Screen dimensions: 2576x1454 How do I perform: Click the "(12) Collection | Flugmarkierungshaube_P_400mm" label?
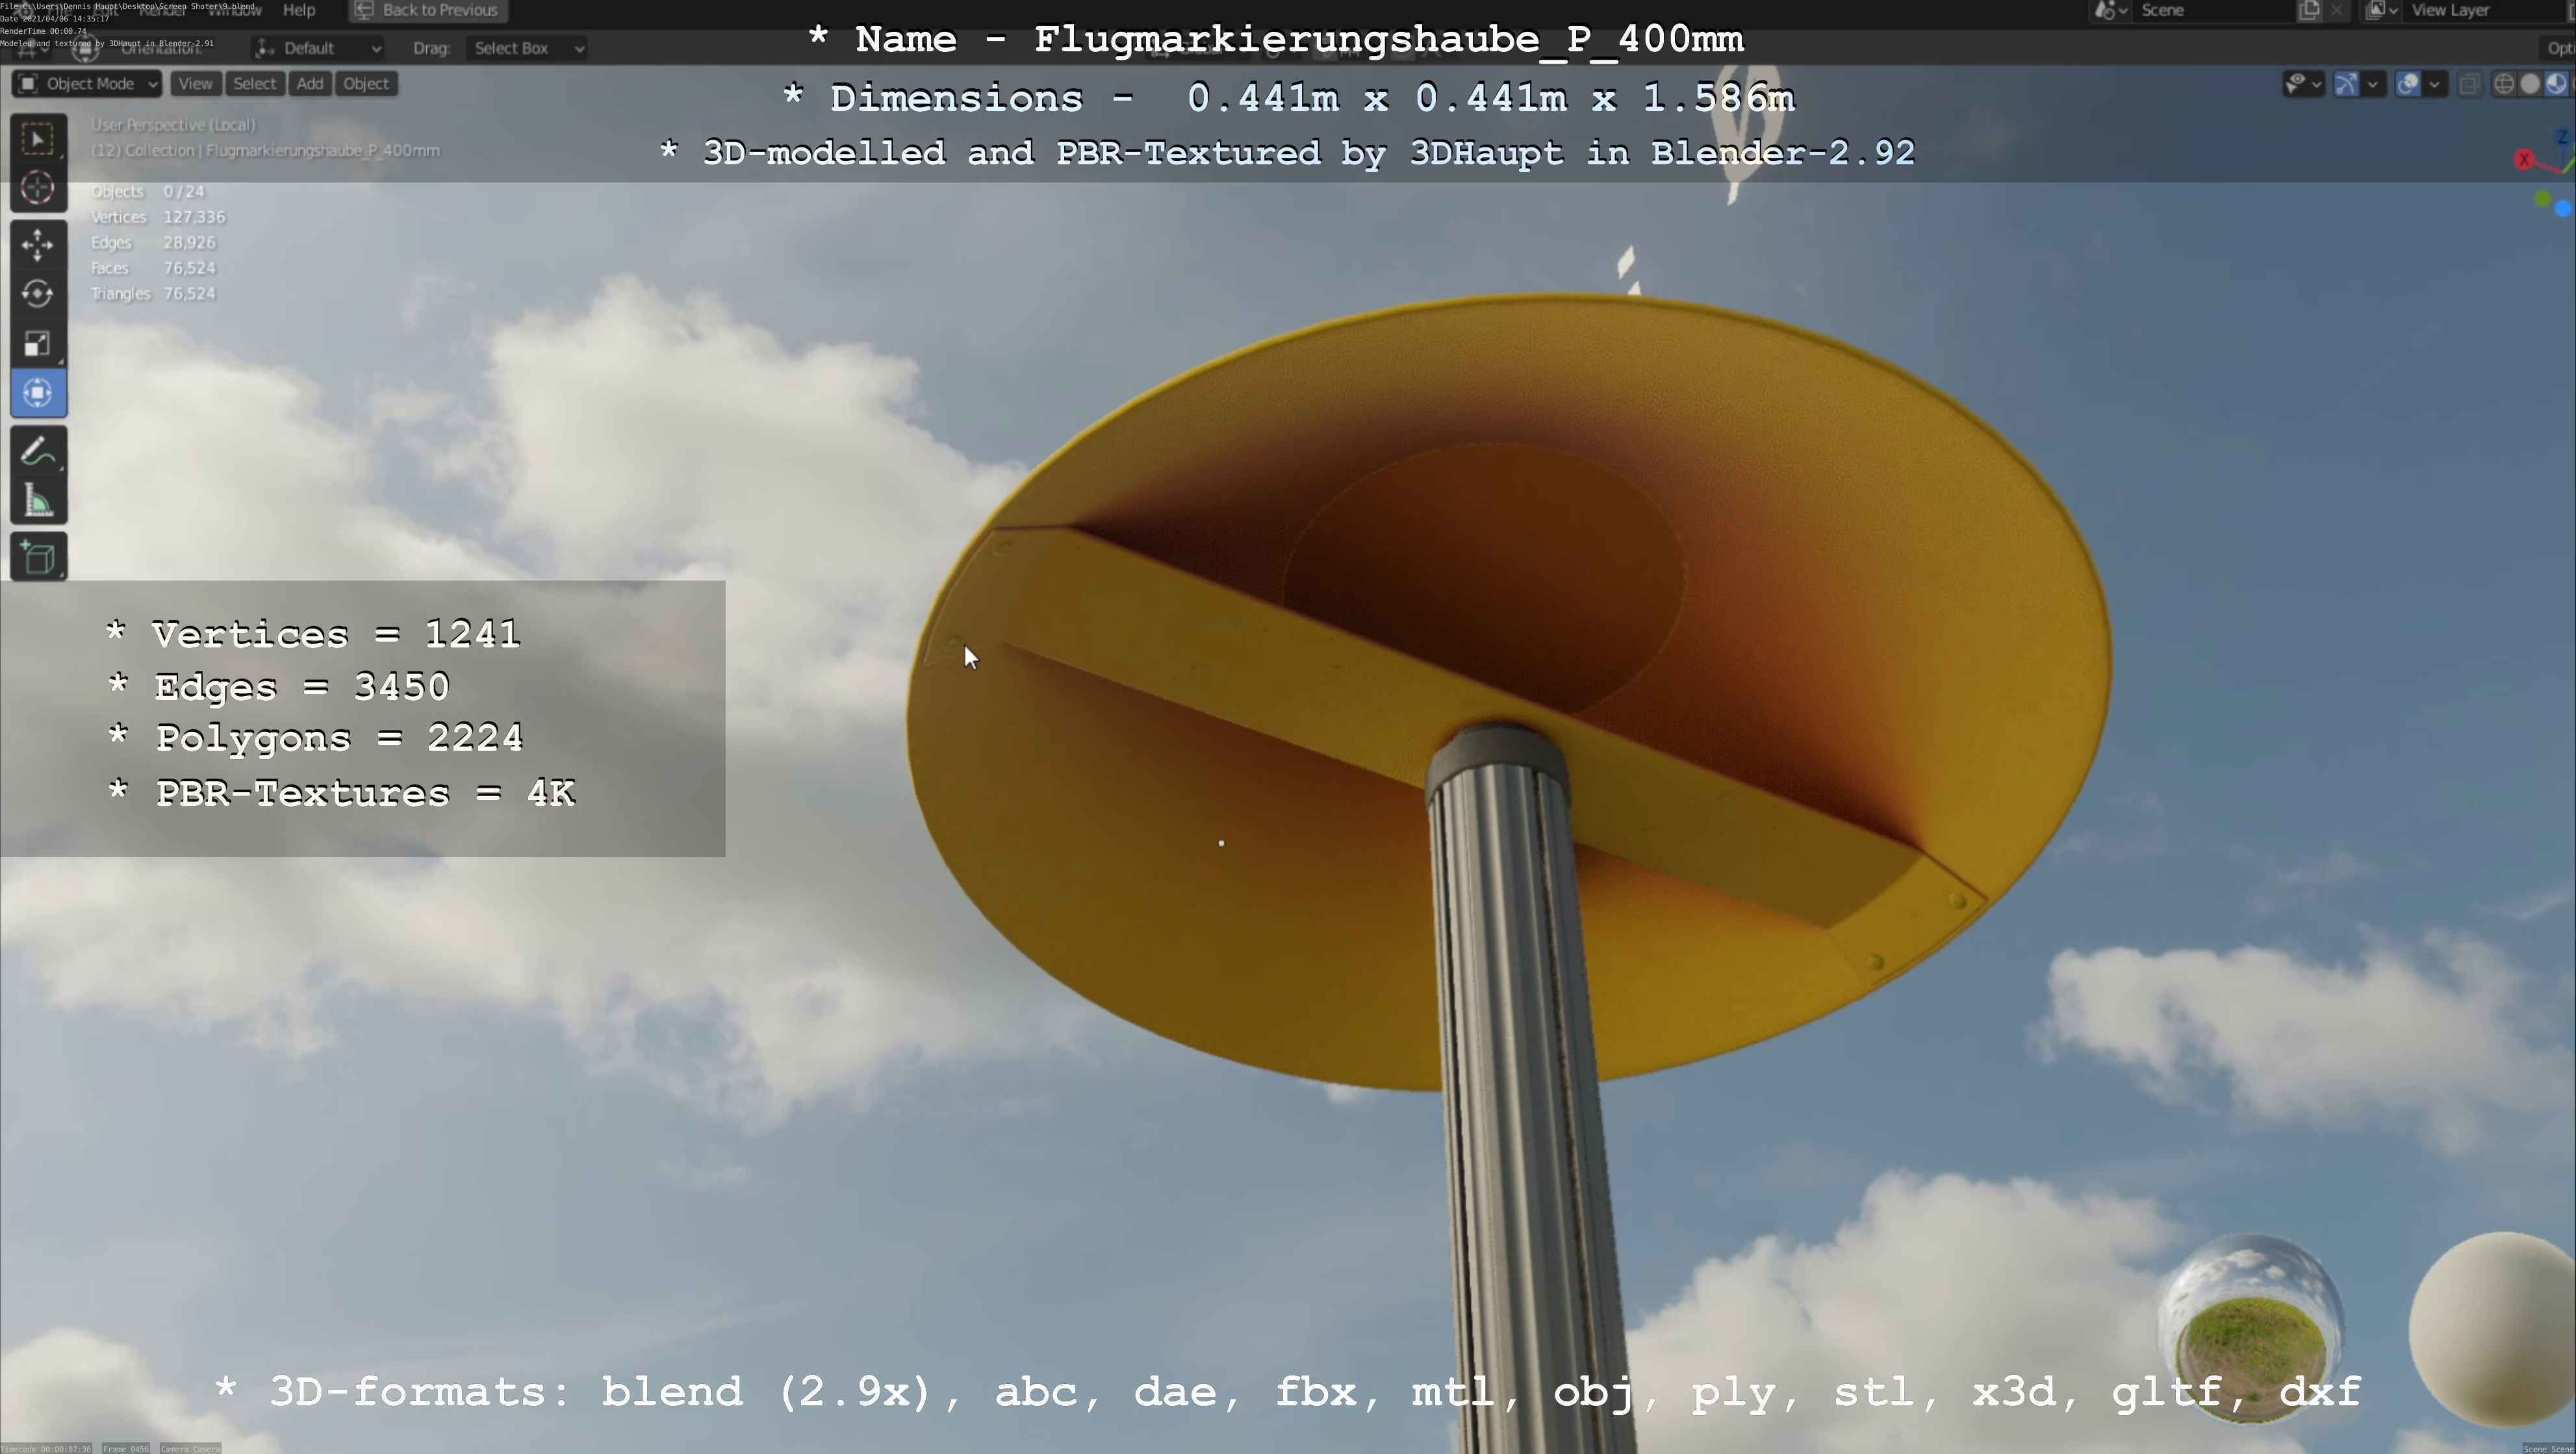pos(265,150)
